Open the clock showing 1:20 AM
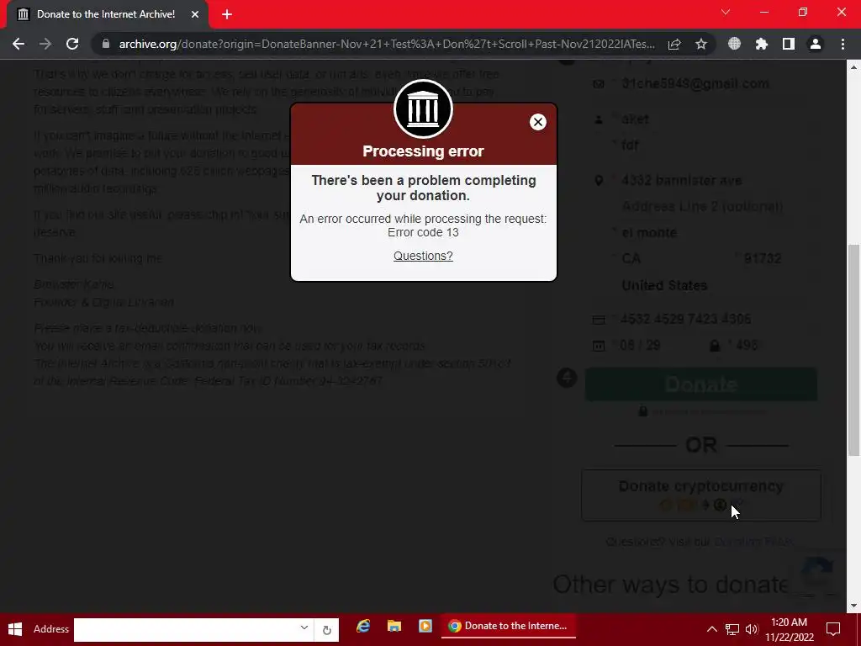Screen dimensions: 861x646 (x=790, y=629)
